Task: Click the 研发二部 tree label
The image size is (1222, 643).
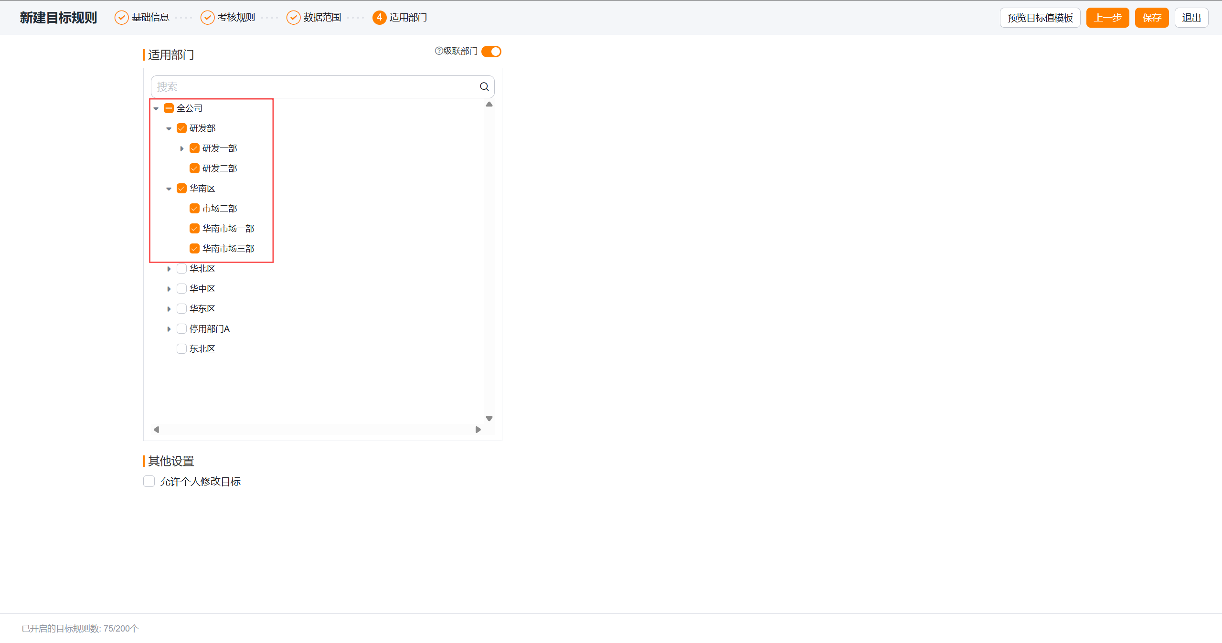Action: click(x=220, y=169)
